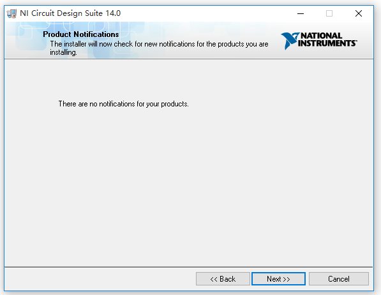Click the word 'installing.' in the header description
The image size is (381, 295).
pyautogui.click(x=63, y=52)
